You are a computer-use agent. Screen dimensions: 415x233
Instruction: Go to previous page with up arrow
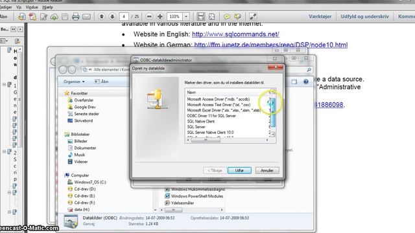pos(101,16)
